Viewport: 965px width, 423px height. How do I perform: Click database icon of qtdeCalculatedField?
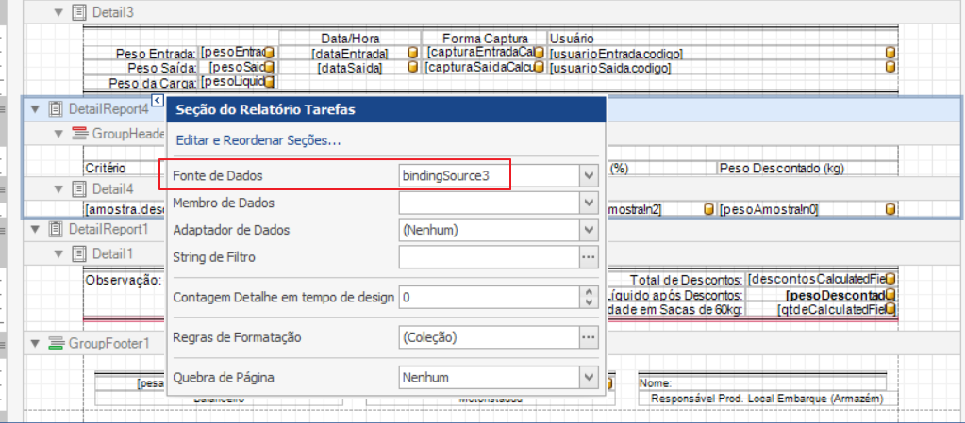(x=890, y=309)
